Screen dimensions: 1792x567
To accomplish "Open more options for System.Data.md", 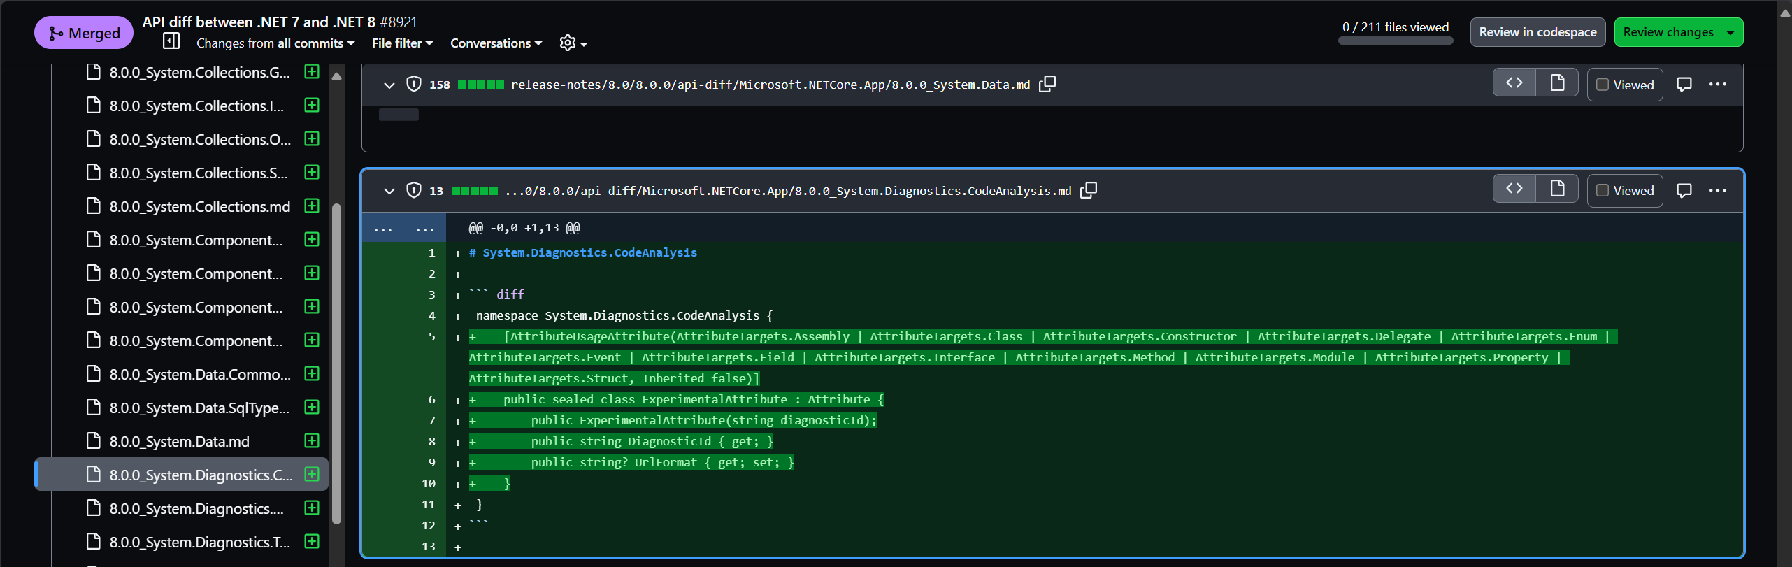I will (x=1718, y=85).
